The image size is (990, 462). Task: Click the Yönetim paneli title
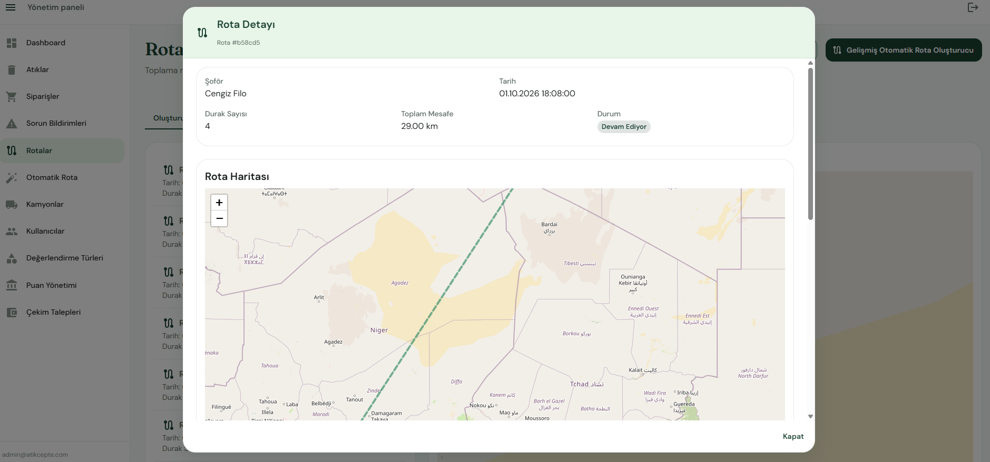56,7
